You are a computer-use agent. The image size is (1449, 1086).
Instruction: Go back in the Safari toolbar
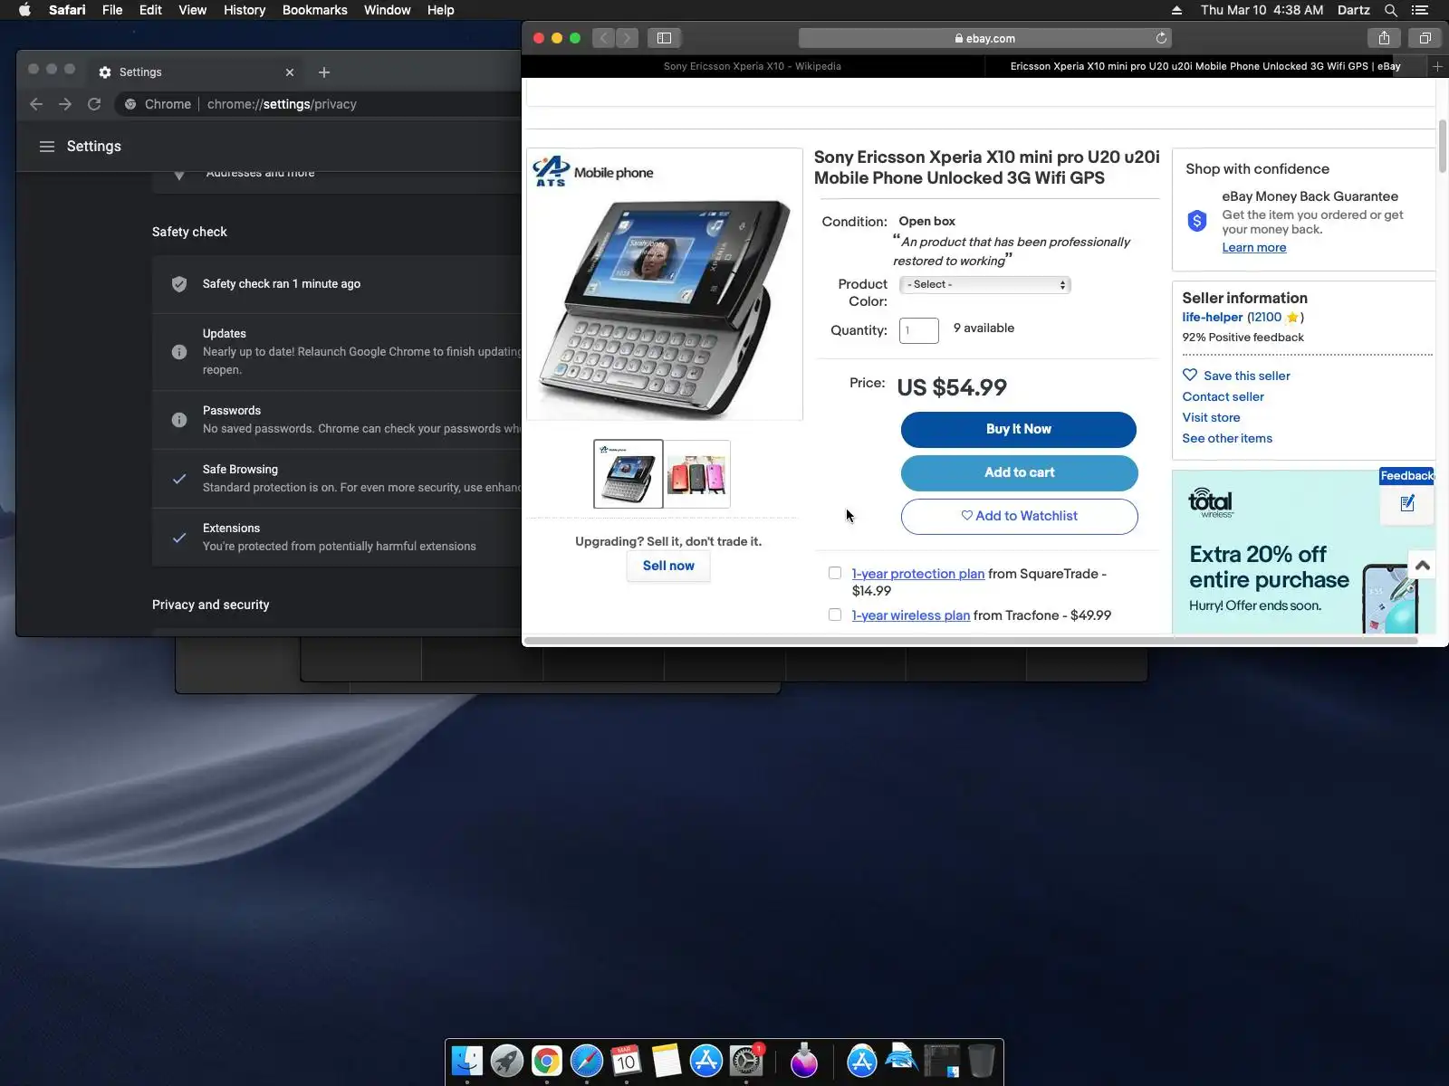click(604, 38)
